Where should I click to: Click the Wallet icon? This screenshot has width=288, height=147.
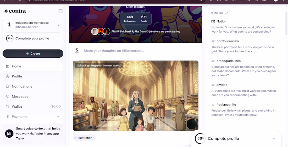[8, 106]
